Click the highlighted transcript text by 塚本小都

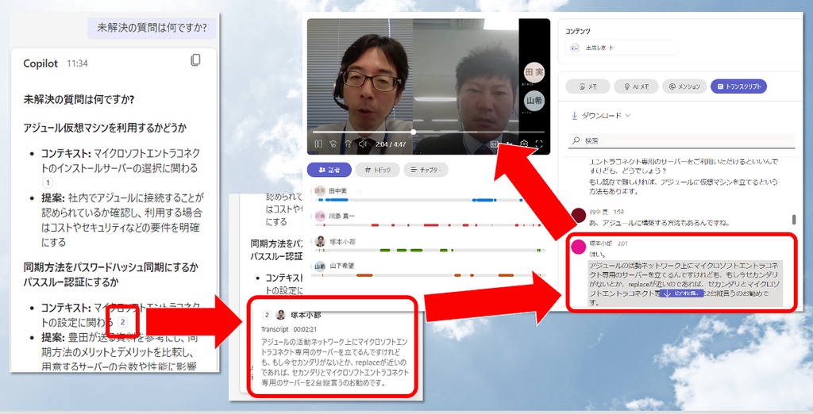[684, 283]
